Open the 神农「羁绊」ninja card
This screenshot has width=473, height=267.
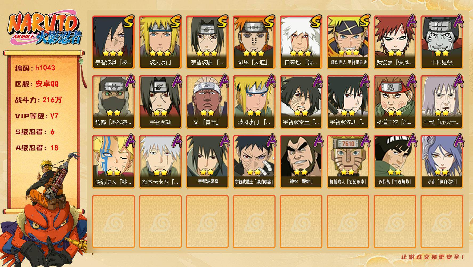[x=301, y=162]
